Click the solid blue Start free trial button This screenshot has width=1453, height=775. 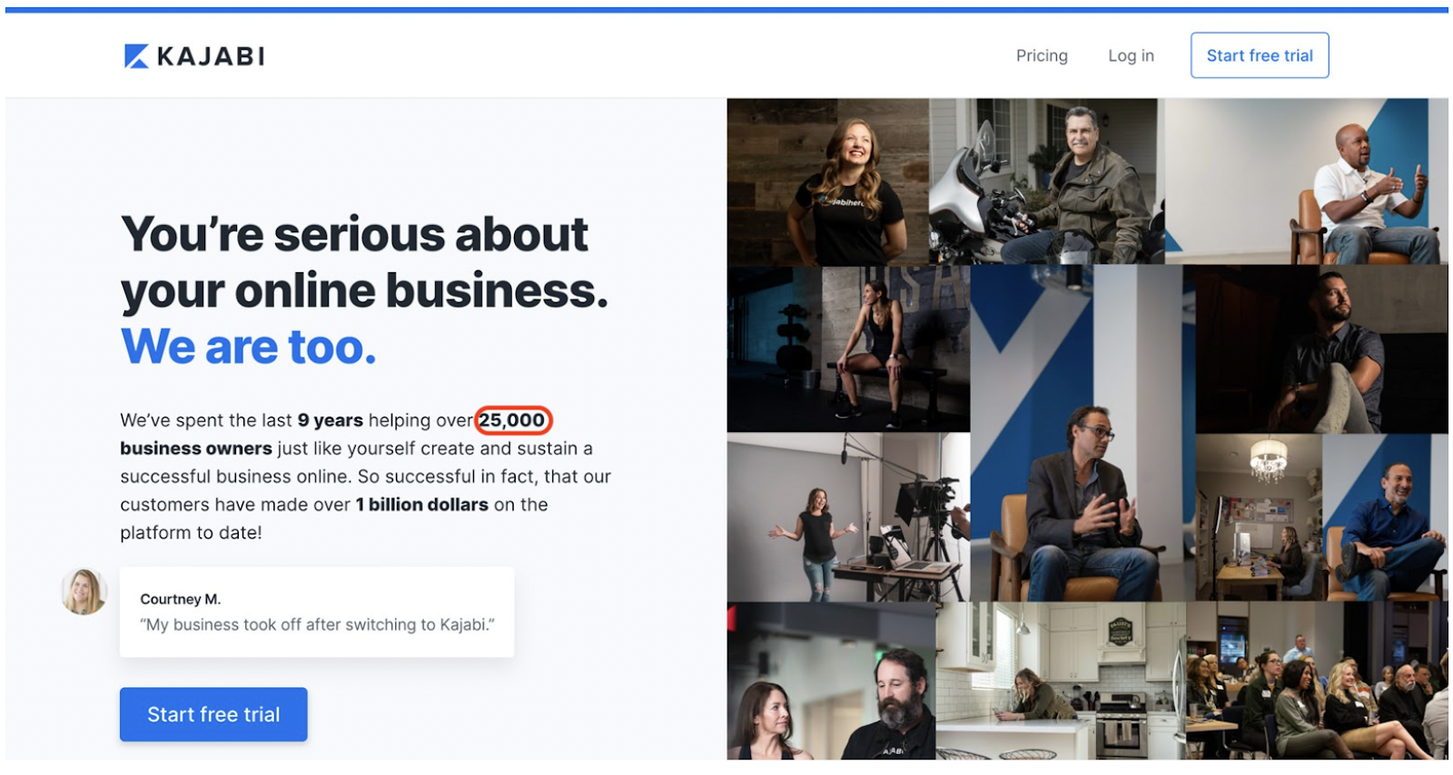pyautogui.click(x=213, y=714)
